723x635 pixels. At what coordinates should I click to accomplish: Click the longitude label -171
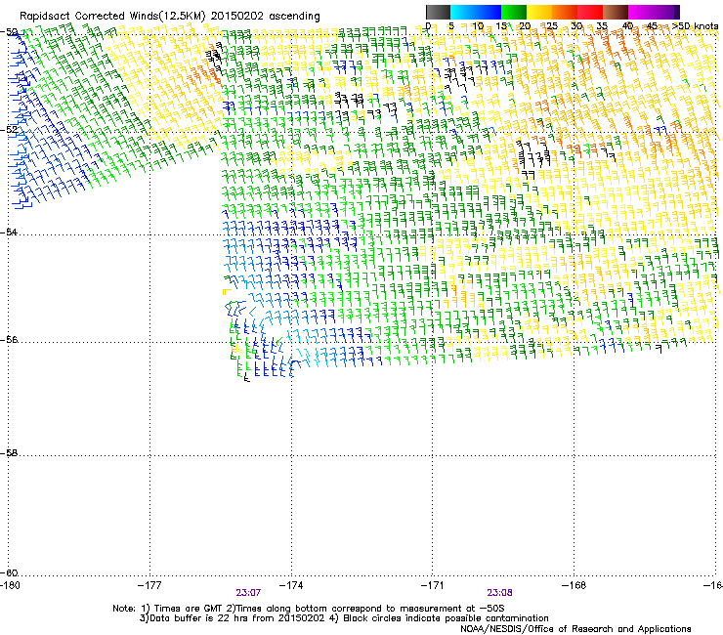(433, 585)
